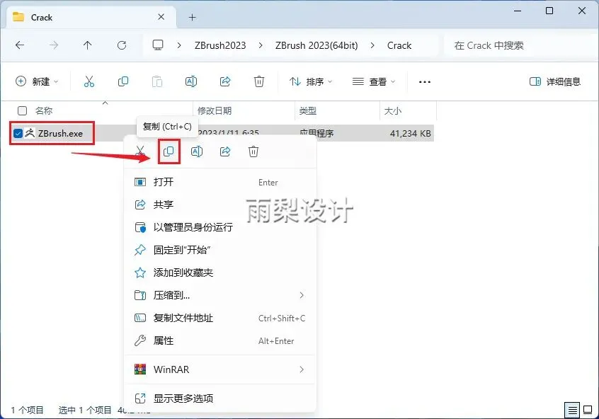Click the Crack breadcrumb segment

click(399, 45)
